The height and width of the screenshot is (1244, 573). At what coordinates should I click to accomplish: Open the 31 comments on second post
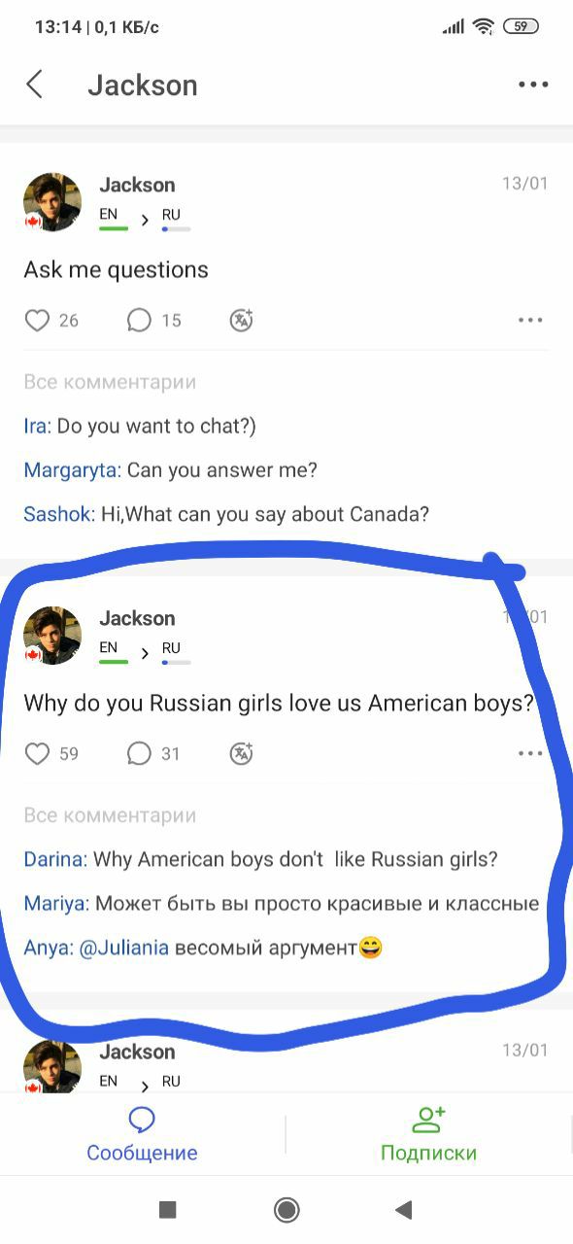[153, 754]
